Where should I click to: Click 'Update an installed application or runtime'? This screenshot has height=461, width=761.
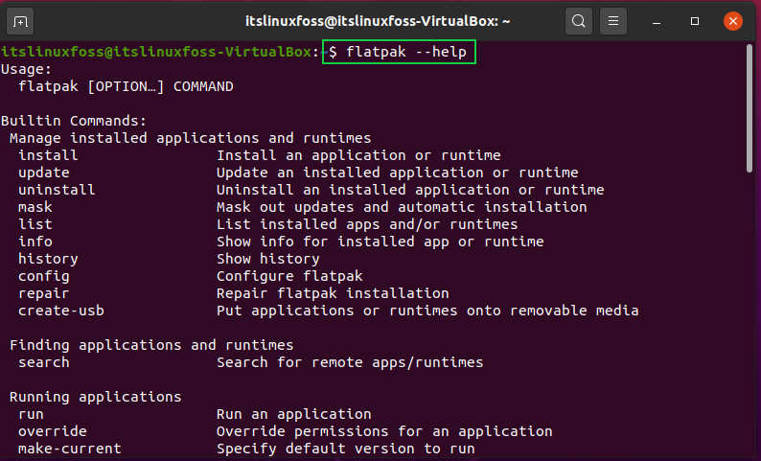[x=398, y=173]
